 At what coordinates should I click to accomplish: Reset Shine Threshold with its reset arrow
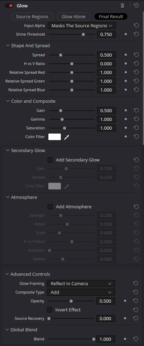click(136, 34)
